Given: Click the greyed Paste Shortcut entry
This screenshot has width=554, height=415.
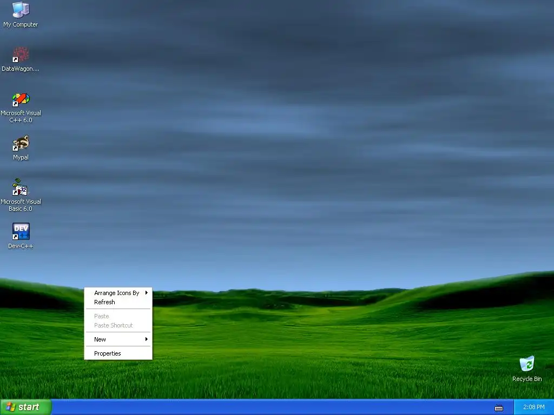Looking at the screenshot, I should pyautogui.click(x=118, y=325).
